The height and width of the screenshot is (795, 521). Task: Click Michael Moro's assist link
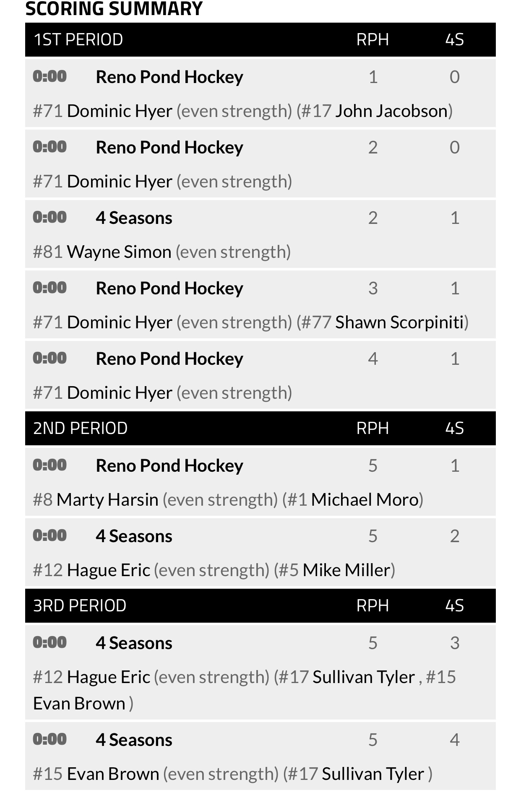click(365, 500)
